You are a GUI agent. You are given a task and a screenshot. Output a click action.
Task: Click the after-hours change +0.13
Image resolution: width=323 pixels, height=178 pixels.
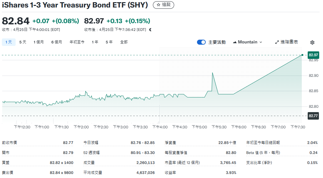click(x=114, y=21)
